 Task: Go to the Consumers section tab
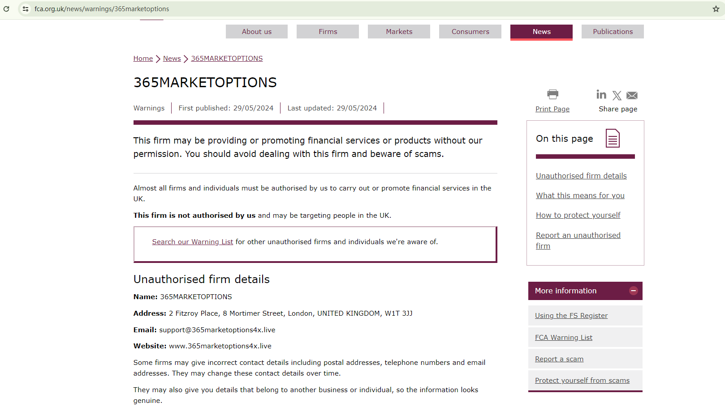[x=470, y=32]
